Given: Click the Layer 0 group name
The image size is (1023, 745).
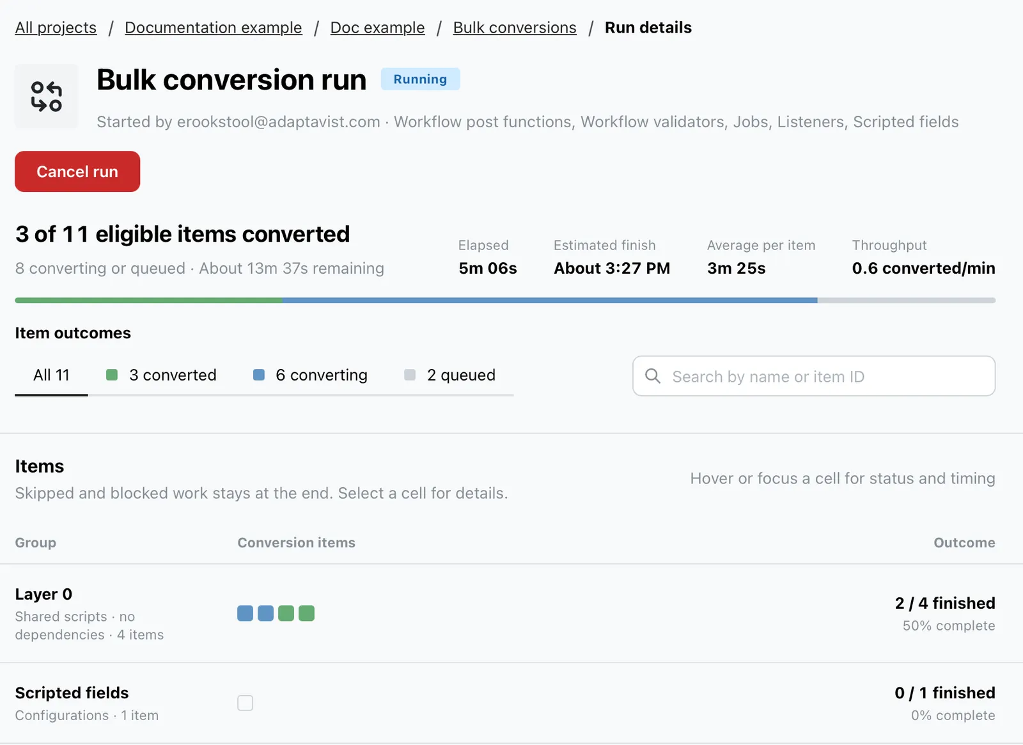Looking at the screenshot, I should point(43,594).
